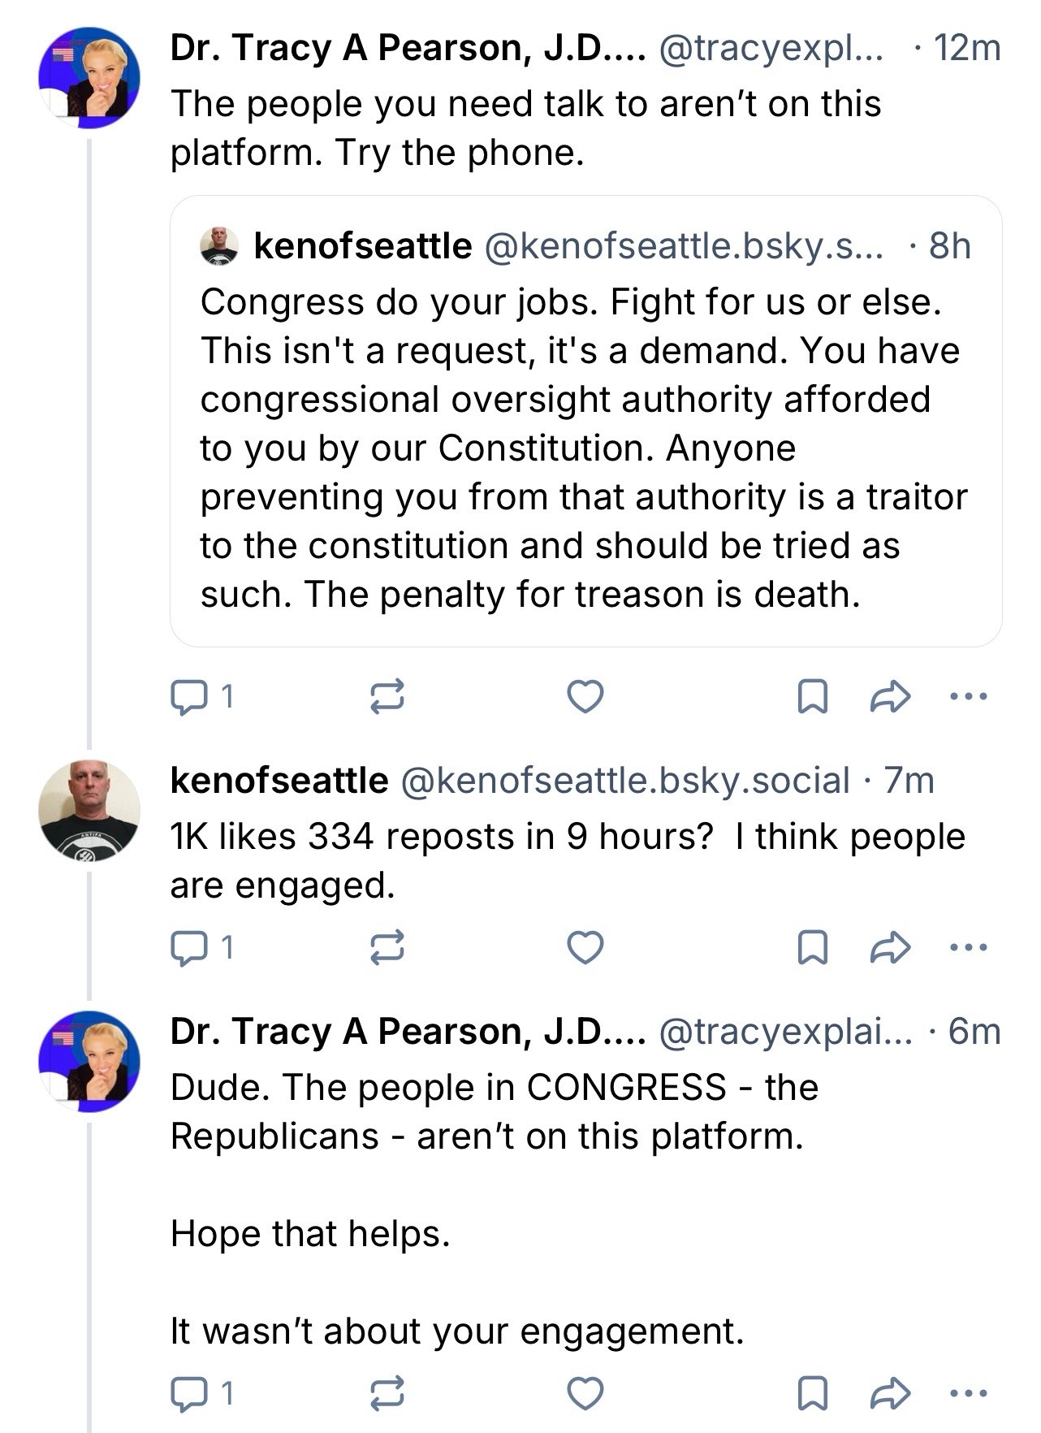Tap kenofseattle's large profile avatar

coord(89,810)
